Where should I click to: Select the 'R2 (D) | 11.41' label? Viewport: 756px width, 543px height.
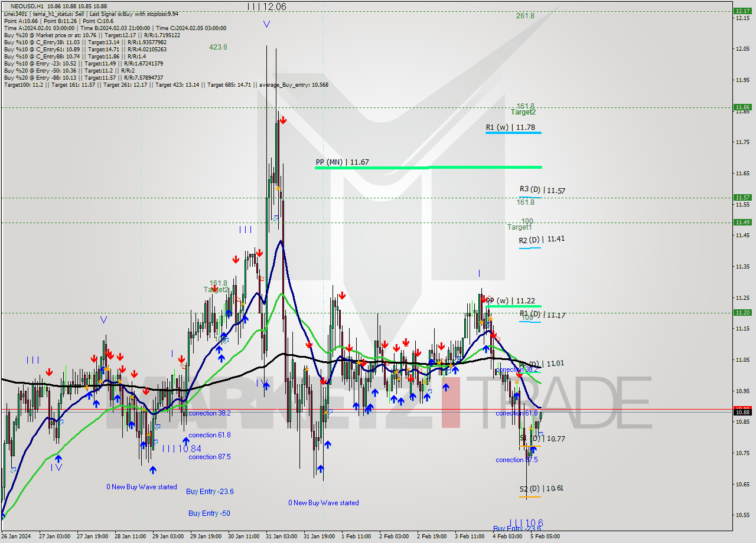542,239
